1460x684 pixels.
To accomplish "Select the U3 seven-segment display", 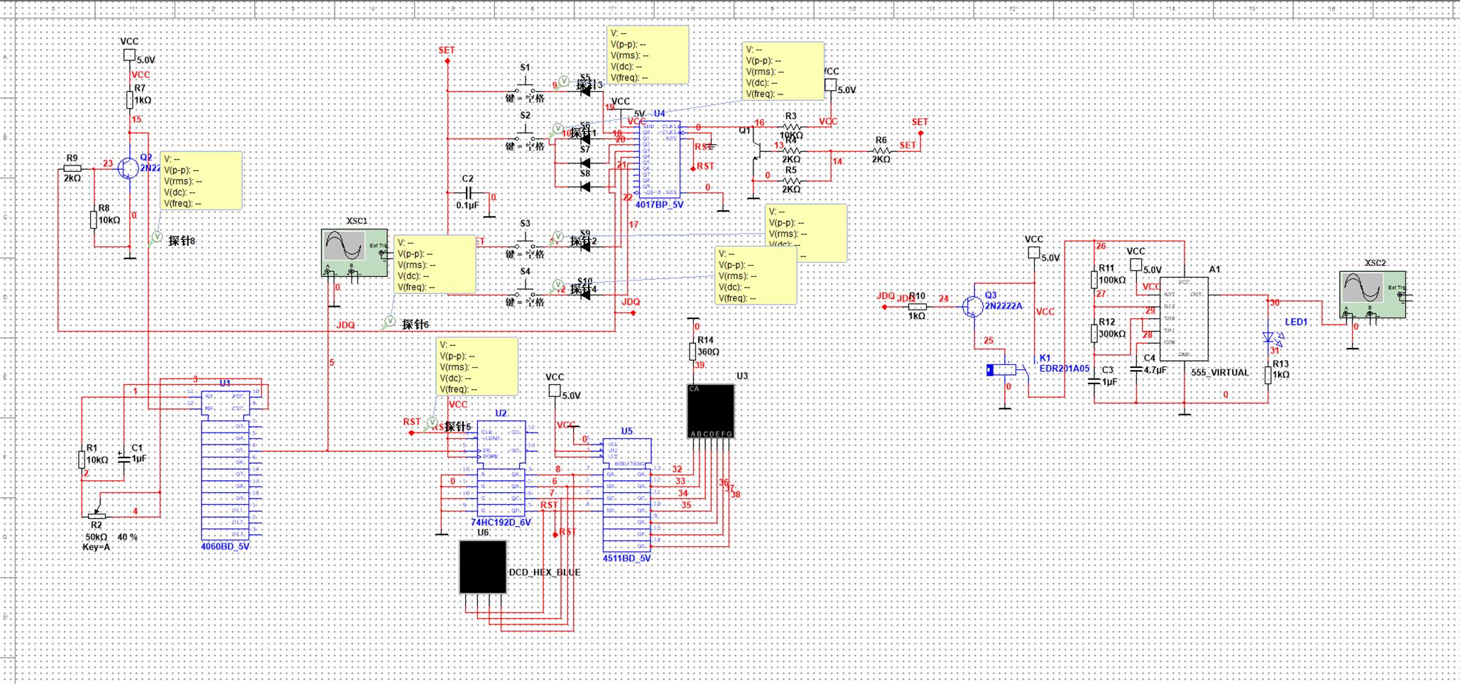I will 710,411.
